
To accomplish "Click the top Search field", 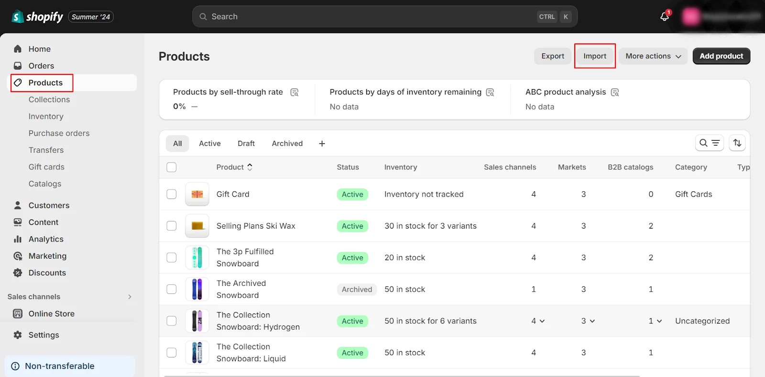I will (385, 17).
